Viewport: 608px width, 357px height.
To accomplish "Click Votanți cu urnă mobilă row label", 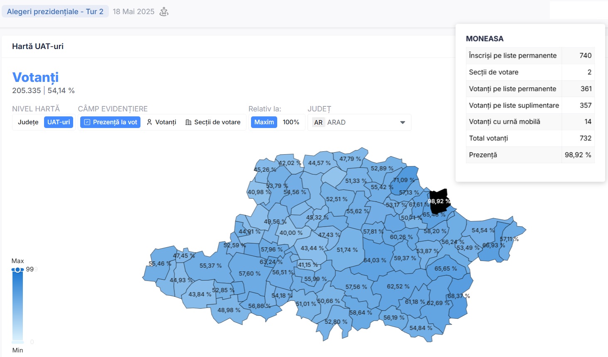I will [505, 121].
